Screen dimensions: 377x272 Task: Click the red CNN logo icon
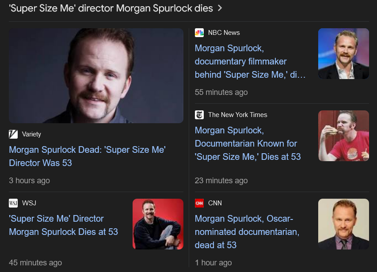(199, 203)
